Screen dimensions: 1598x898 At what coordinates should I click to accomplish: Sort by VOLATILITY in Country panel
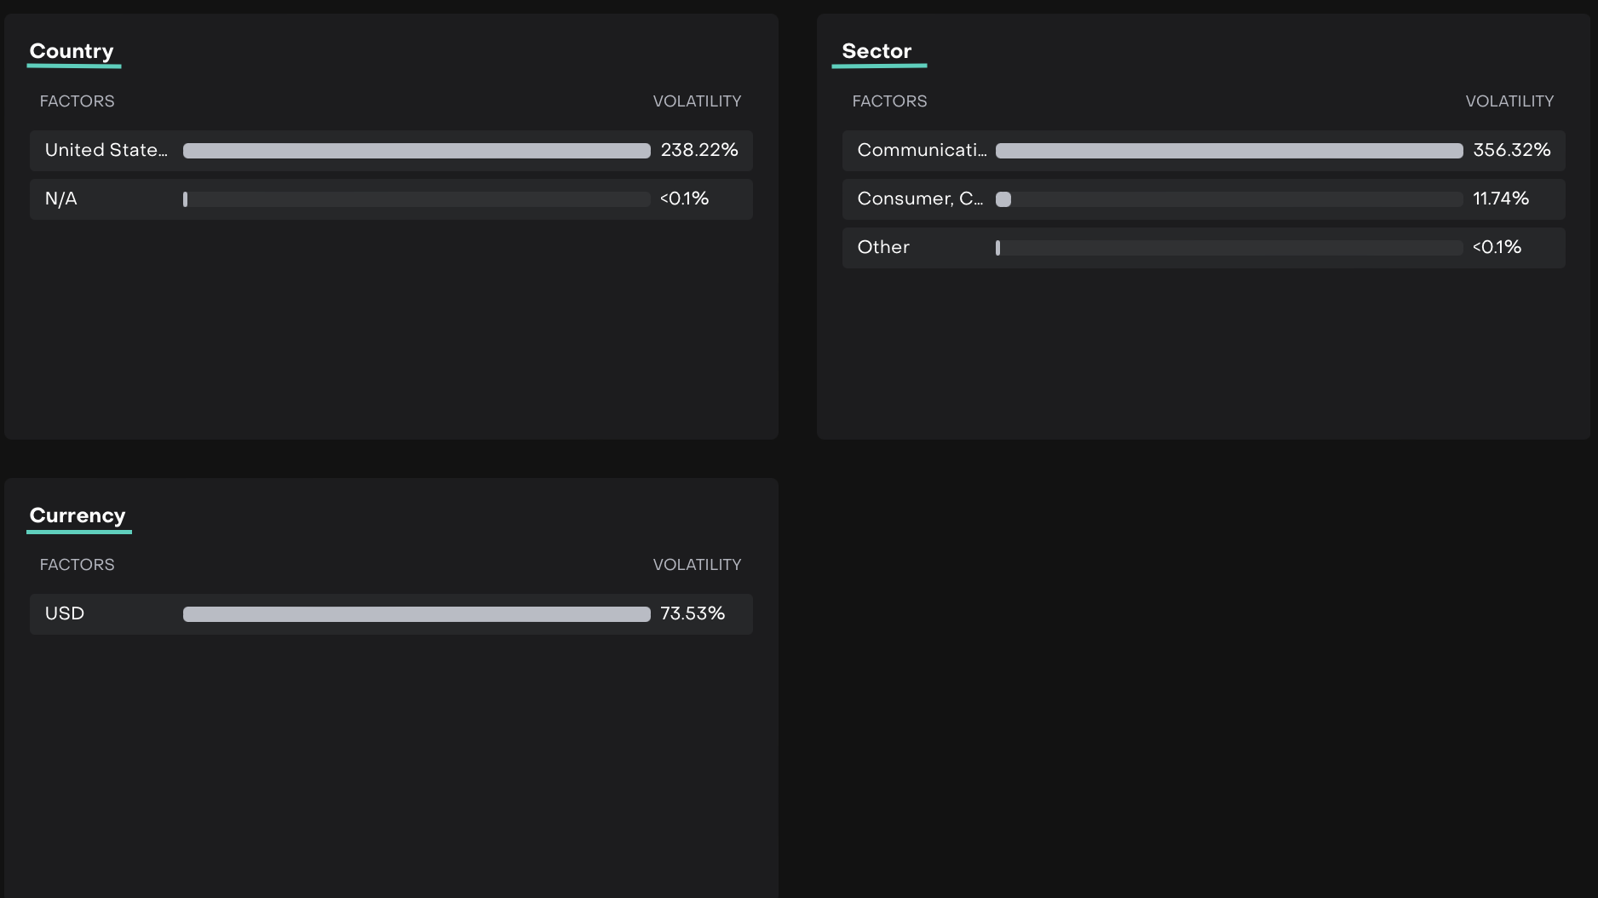(696, 101)
